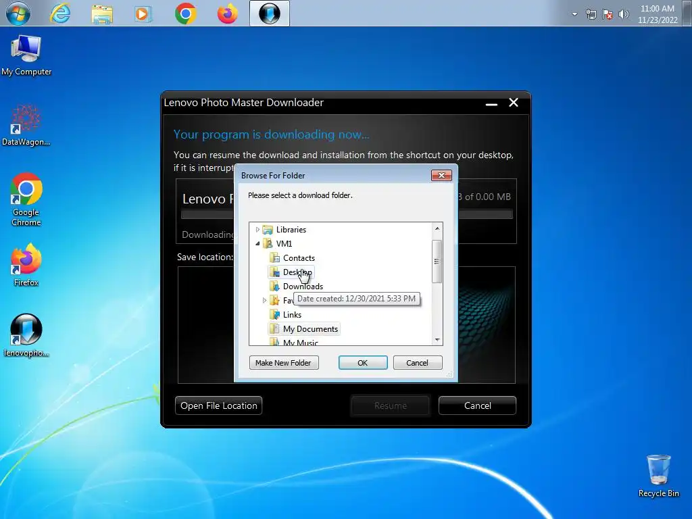Collapse the VM1 tree node

point(257,243)
